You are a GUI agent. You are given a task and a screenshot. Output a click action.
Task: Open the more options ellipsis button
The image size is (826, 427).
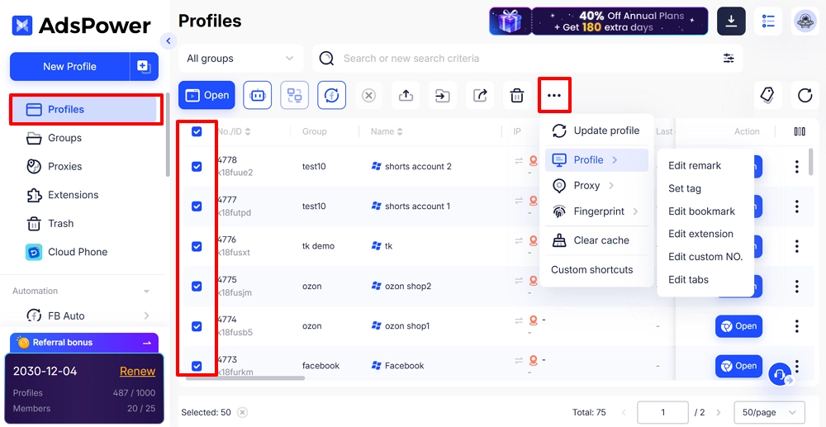point(554,95)
